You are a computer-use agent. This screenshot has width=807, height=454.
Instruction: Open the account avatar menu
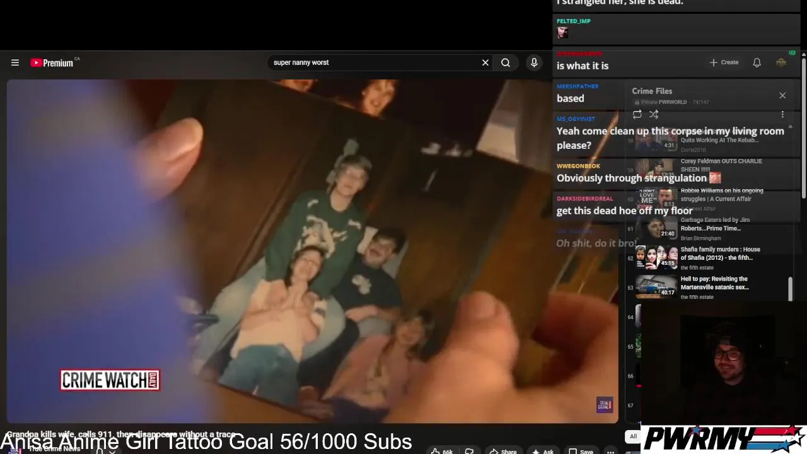pos(781,62)
